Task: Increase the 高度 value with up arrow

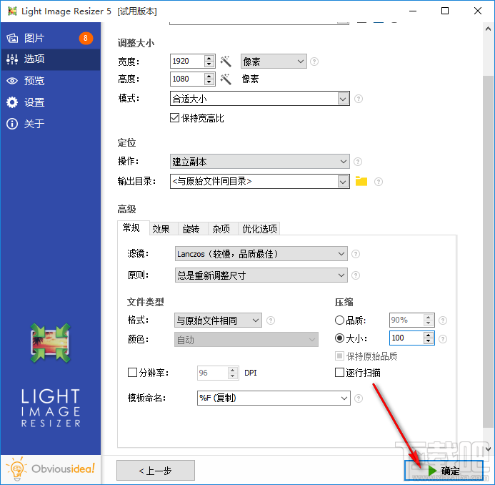Action: pyautogui.click(x=209, y=76)
